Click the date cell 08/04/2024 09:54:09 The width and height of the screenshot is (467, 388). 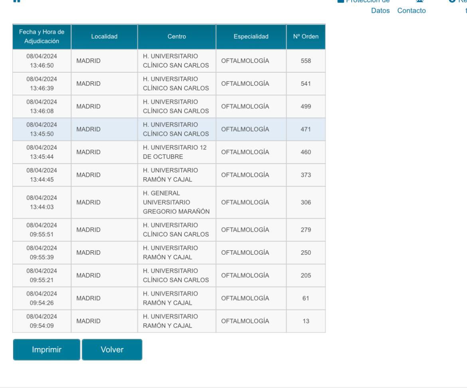(x=42, y=321)
